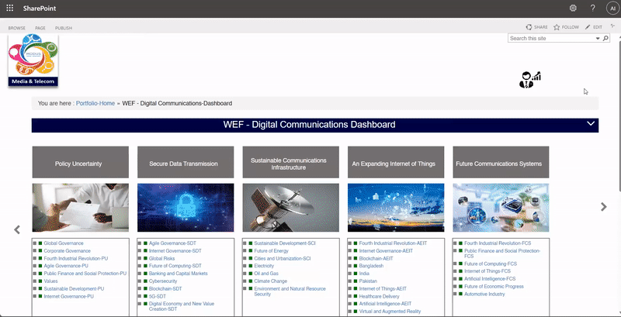Screen dimensions: 621x317
Task: Open the Pakistan link
Action: pos(368,281)
